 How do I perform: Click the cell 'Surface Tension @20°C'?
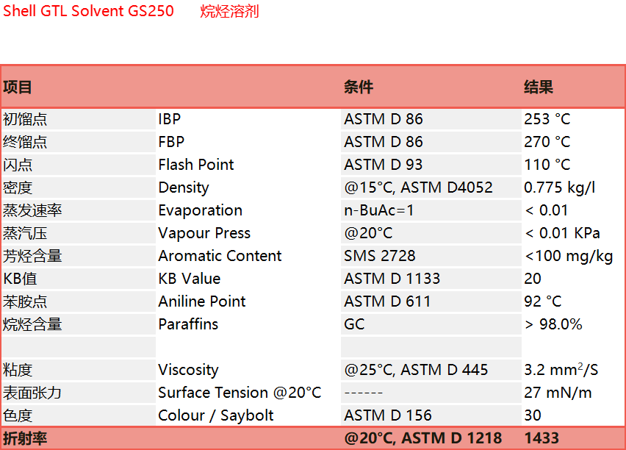(x=240, y=393)
